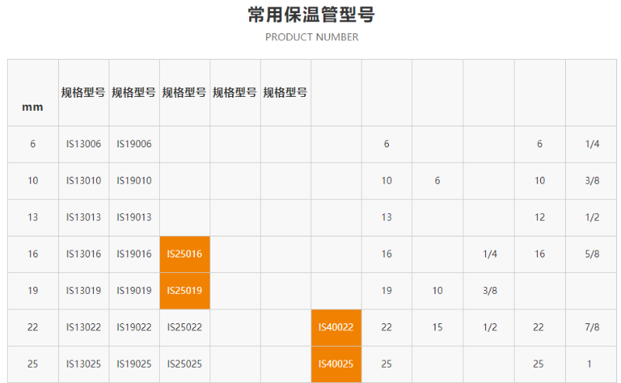The width and height of the screenshot is (621, 383).
Task: Select the highlighted IS25019 cell
Action: 184,291
